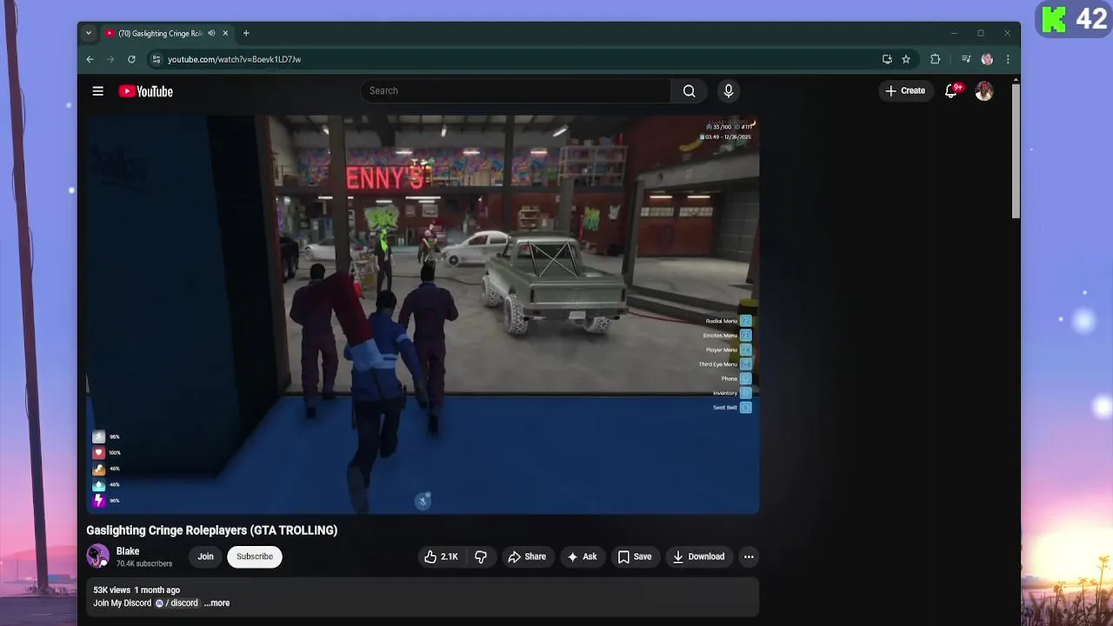Expand the tab search dropdown arrow
The width and height of the screenshot is (1113, 626).
88,33
